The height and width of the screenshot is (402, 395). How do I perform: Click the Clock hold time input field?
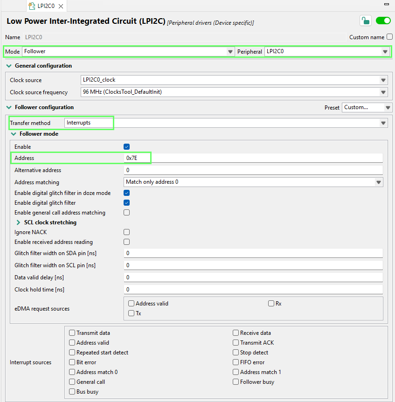253,289
